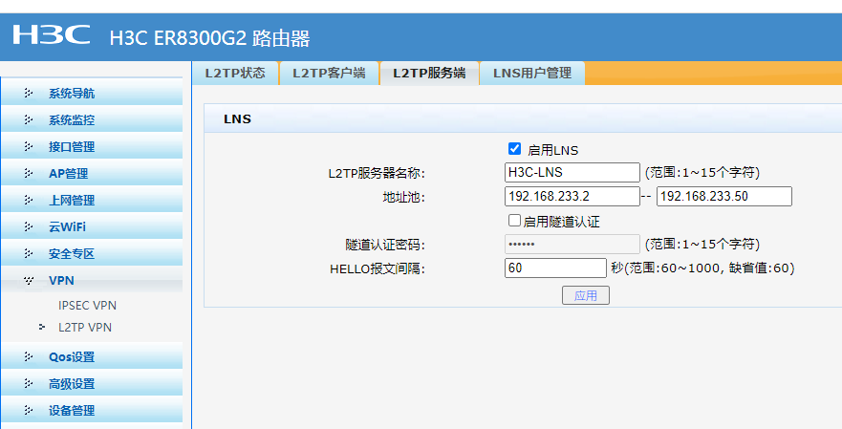Expand the AP管理 arrow icon
The width and height of the screenshot is (842, 429).
click(x=29, y=174)
